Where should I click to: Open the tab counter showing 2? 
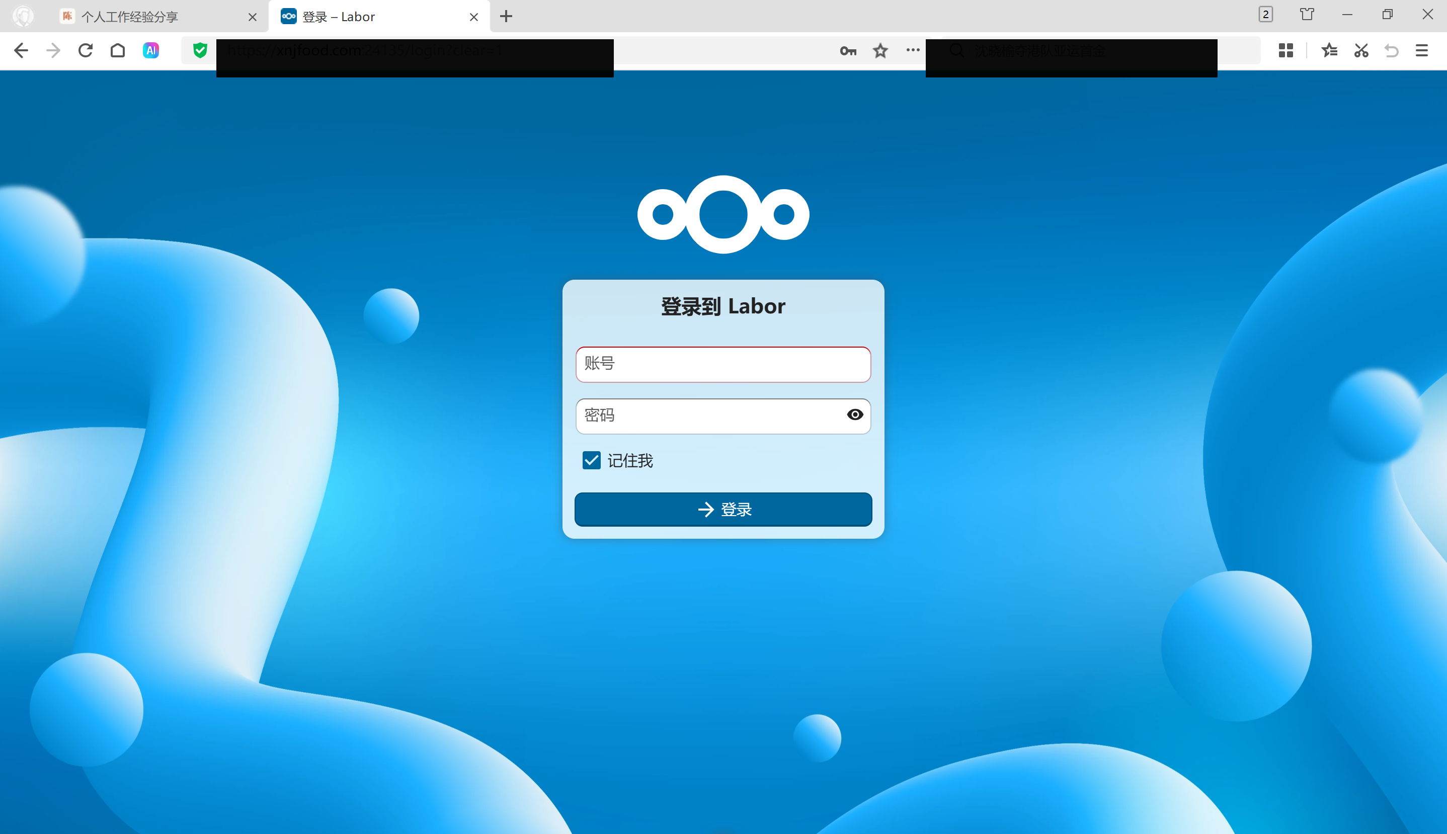1265,14
